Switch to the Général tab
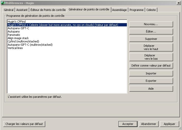The height and width of the screenshot is (130, 182). click(9, 10)
